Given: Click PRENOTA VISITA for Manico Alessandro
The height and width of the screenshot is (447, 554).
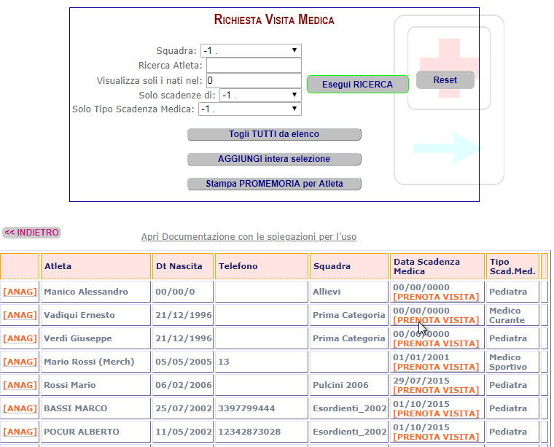Looking at the screenshot, I should tap(436, 297).
